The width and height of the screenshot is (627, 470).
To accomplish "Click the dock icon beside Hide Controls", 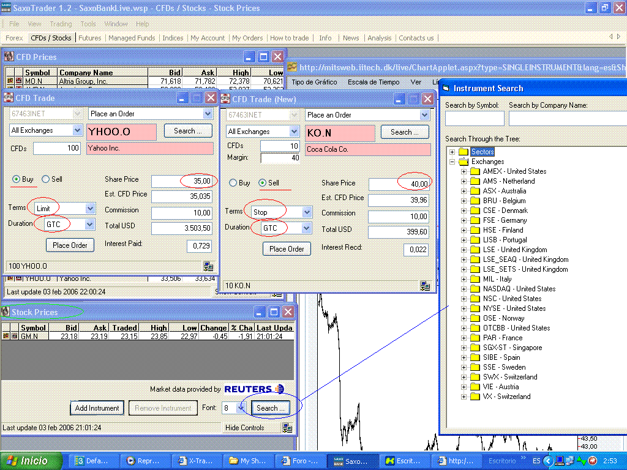I will 287,428.
